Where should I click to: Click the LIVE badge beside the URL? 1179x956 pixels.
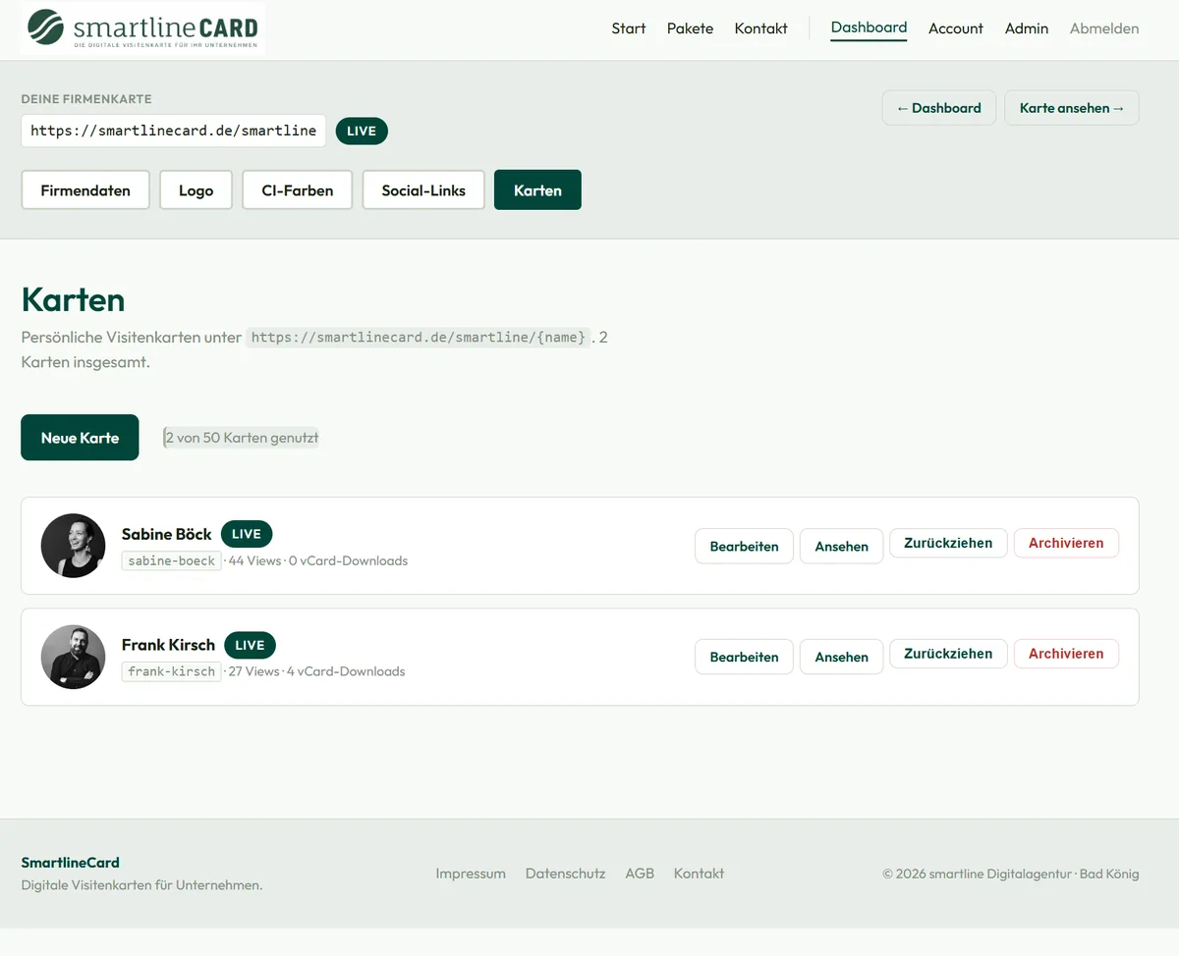tap(362, 131)
